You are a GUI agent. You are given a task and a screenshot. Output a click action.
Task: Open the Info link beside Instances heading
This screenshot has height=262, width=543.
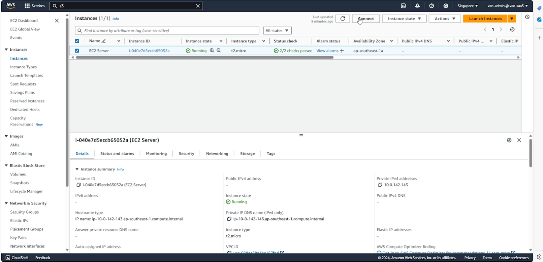(x=116, y=19)
